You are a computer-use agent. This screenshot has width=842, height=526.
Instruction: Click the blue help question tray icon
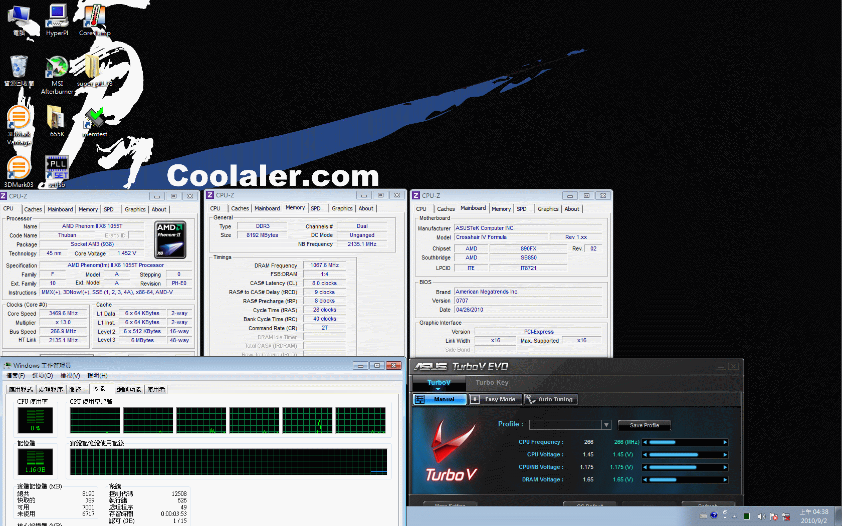coord(714,515)
